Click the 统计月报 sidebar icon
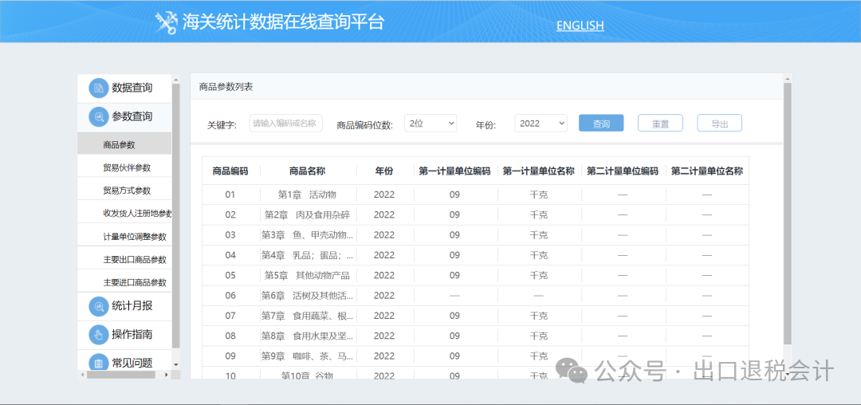The height and width of the screenshot is (405, 861). 98,306
